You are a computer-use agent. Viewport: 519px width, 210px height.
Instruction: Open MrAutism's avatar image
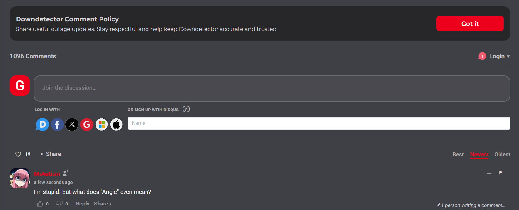pyautogui.click(x=20, y=178)
